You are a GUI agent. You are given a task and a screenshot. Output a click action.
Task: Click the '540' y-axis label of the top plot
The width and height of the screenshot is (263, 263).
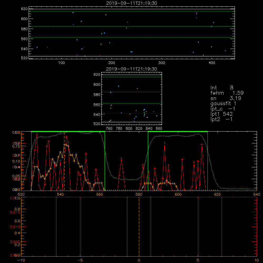[24, 49]
